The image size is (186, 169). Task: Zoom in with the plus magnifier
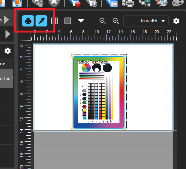tap(102, 21)
